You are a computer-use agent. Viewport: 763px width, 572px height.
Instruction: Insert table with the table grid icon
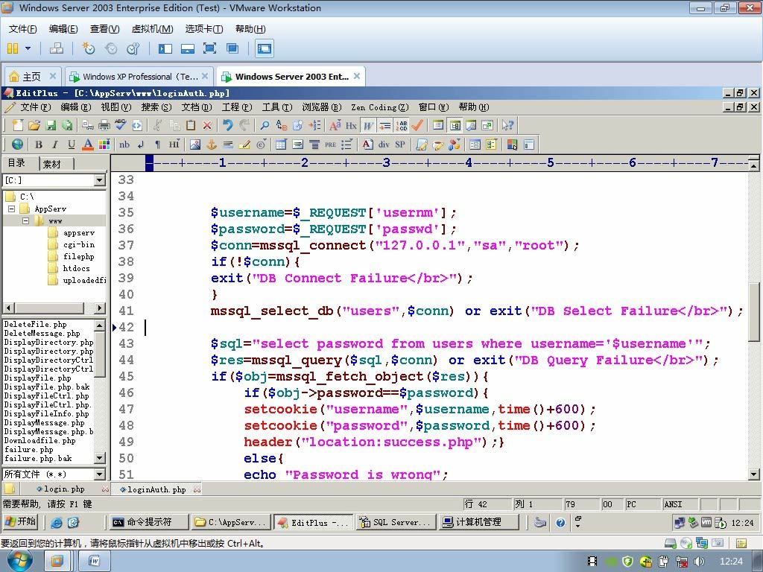[x=281, y=144]
